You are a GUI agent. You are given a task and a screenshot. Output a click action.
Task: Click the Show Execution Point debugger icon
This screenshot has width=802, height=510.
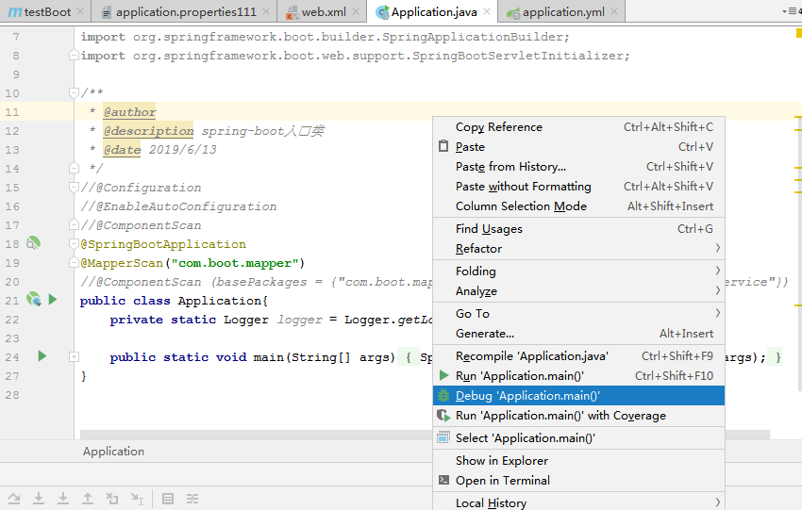pos(14,499)
